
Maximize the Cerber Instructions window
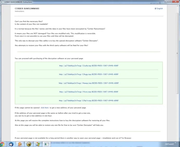point(170,2)
